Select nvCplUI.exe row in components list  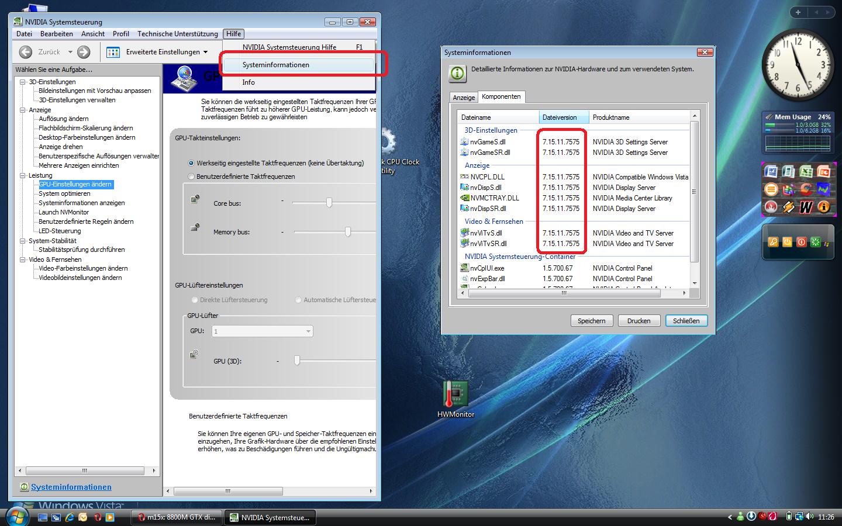point(575,268)
